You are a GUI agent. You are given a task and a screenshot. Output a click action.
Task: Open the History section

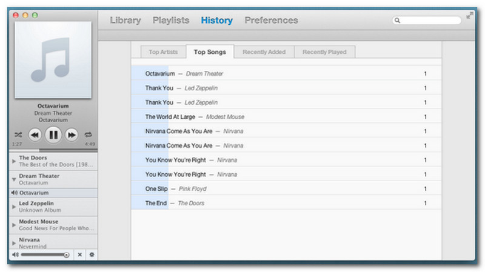pyautogui.click(x=217, y=21)
